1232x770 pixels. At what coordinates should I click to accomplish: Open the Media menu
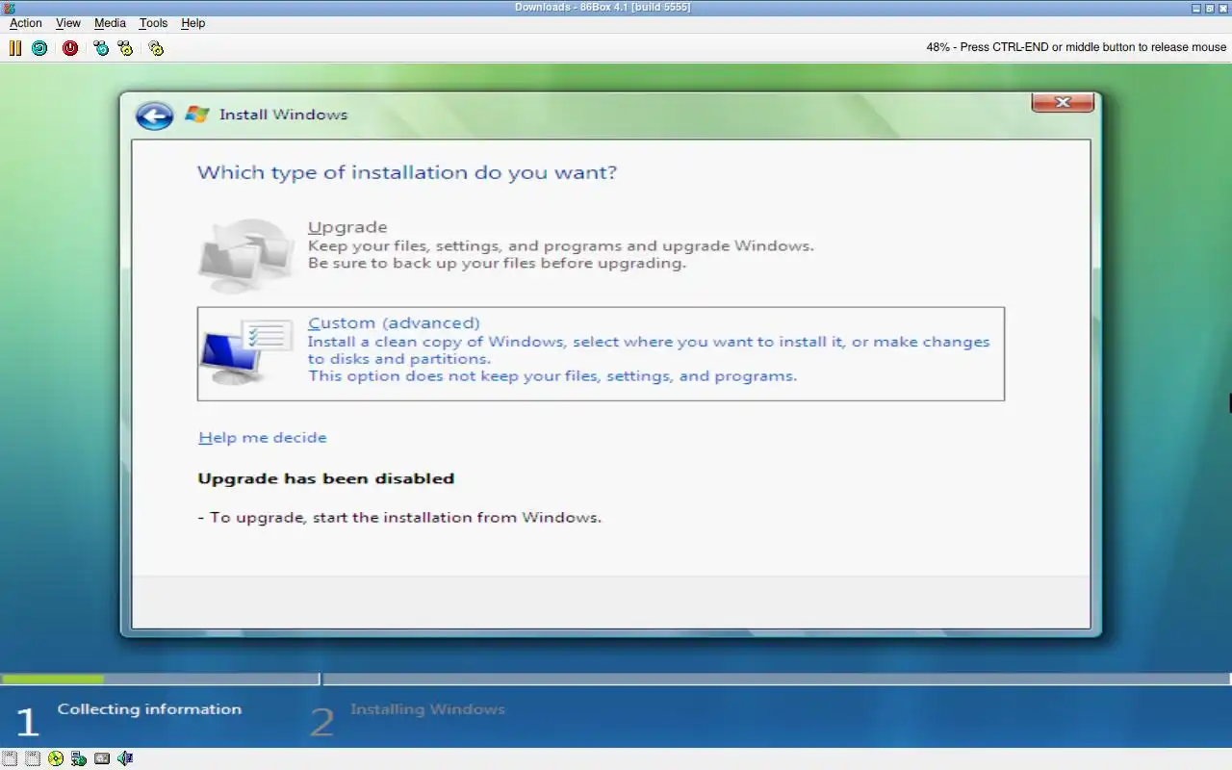[x=110, y=23]
